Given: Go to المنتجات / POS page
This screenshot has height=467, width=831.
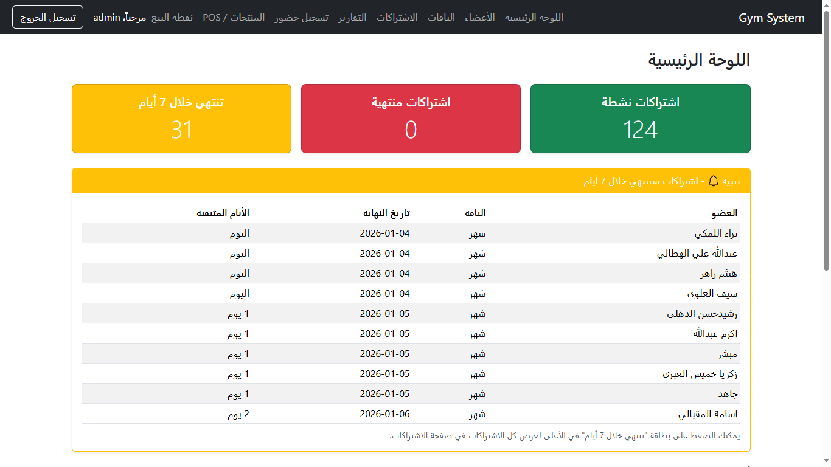Looking at the screenshot, I should tap(234, 17).
